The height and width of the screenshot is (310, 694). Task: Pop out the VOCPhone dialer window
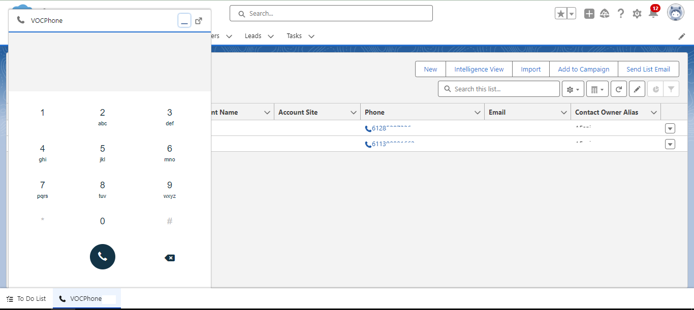point(198,20)
